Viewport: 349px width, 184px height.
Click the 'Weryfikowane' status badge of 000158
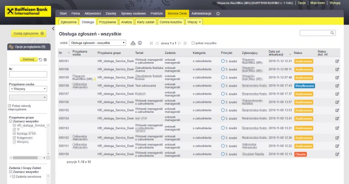click(x=304, y=86)
